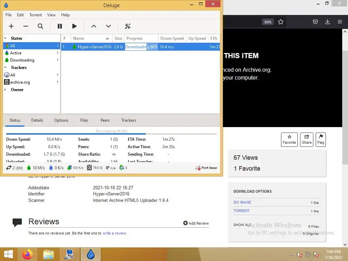348x261 pixels.
Task: Select the Hyper-vServer2016 torrent row
Action: 140,47
